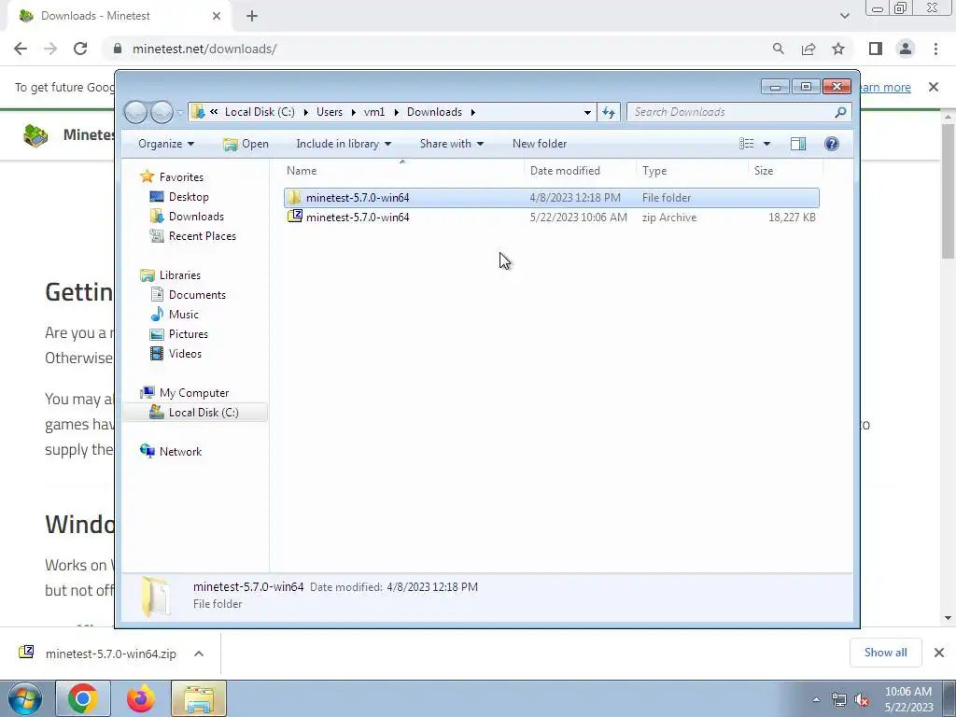Open the Share with dropdown

(451, 144)
